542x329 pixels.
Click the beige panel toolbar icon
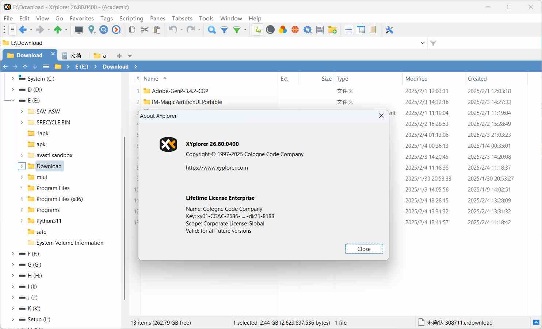373,30
